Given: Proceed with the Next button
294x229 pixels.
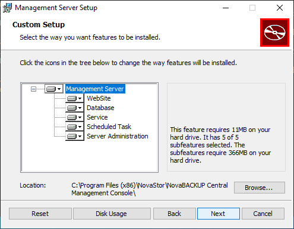Looking at the screenshot, I should pos(219,214).
